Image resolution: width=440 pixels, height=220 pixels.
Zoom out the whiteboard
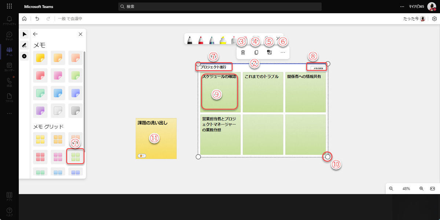(391, 189)
